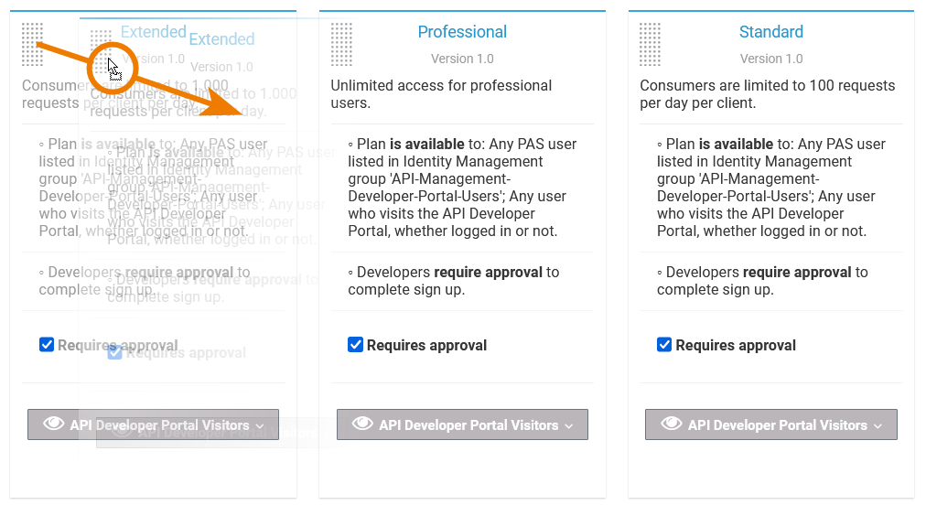Select the Professional plan's 'Unlimited access' description
The width and height of the screenshot is (926, 505).
click(441, 94)
